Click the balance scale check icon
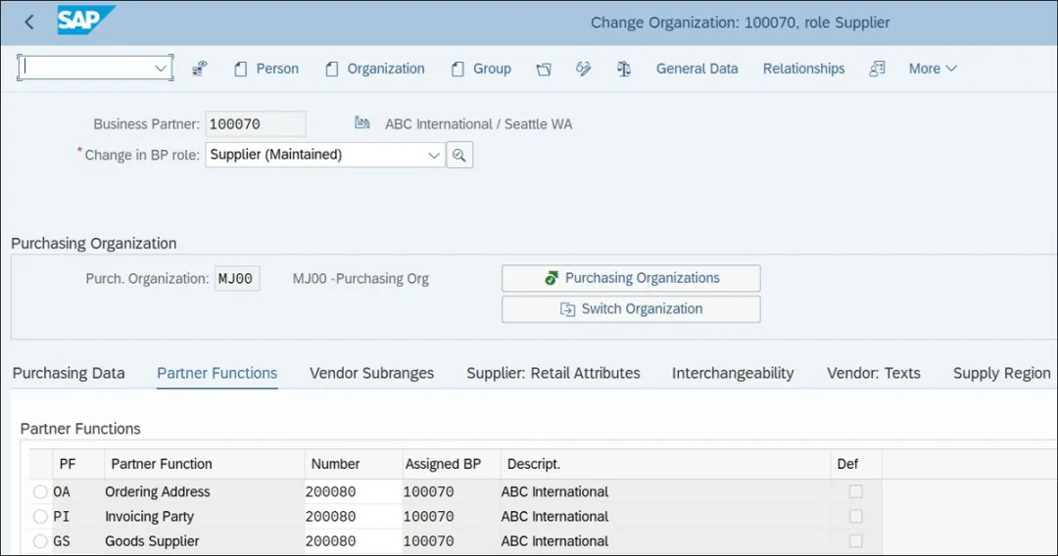The height and width of the screenshot is (556, 1058). coord(623,69)
